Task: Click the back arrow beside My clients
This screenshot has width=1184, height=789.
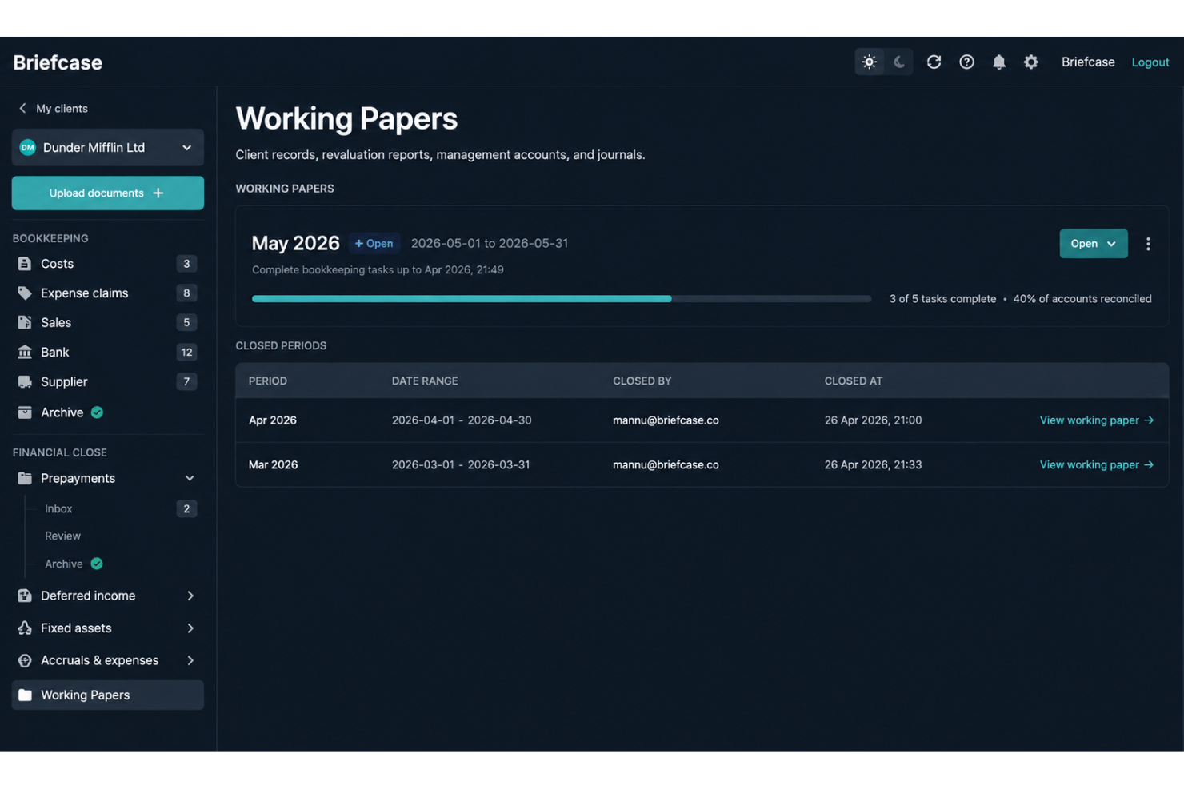Action: 22,108
